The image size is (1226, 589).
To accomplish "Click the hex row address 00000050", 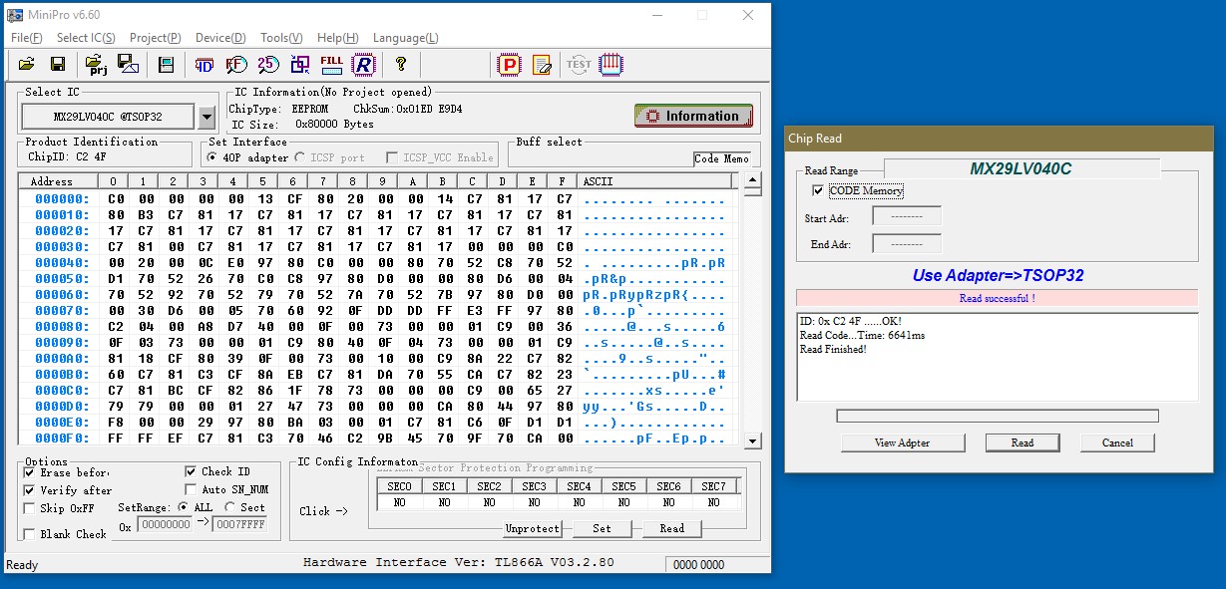I will pos(63,278).
